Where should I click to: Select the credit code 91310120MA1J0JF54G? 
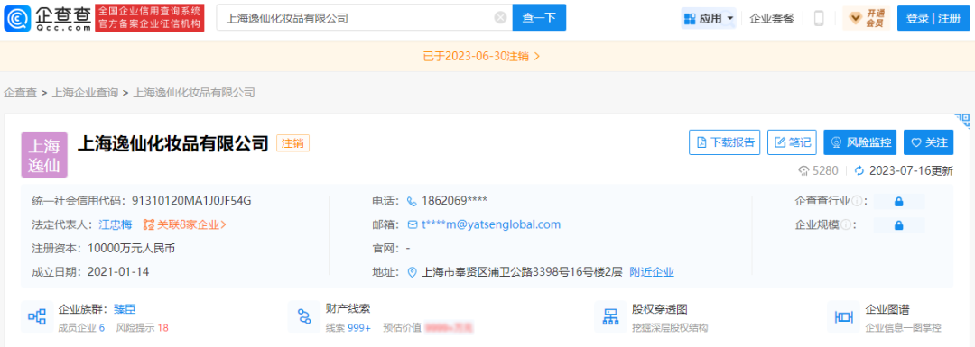click(191, 201)
